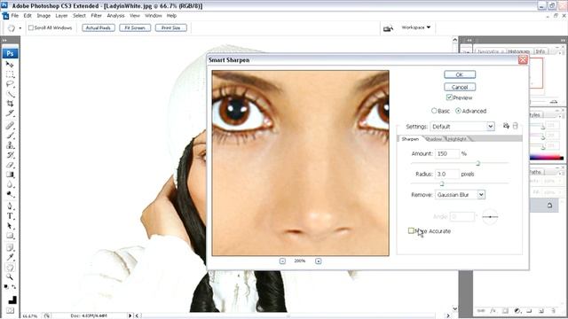Viewport: 568px width, 319px height.
Task: Click the Radius value field
Action: [447, 174]
